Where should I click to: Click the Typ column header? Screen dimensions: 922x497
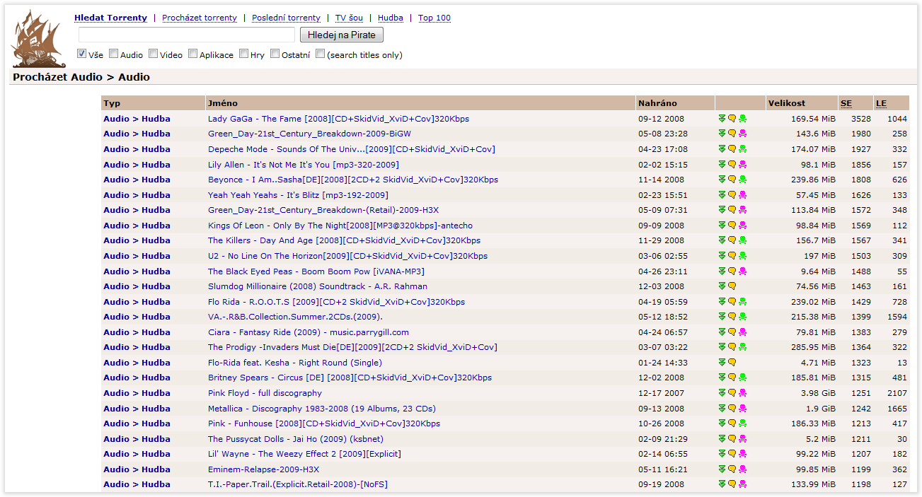pos(112,103)
